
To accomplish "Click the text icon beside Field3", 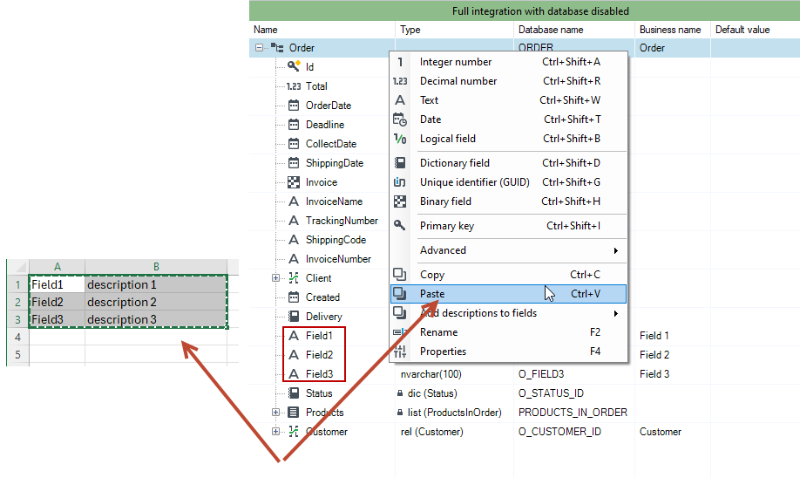I will (x=294, y=374).
